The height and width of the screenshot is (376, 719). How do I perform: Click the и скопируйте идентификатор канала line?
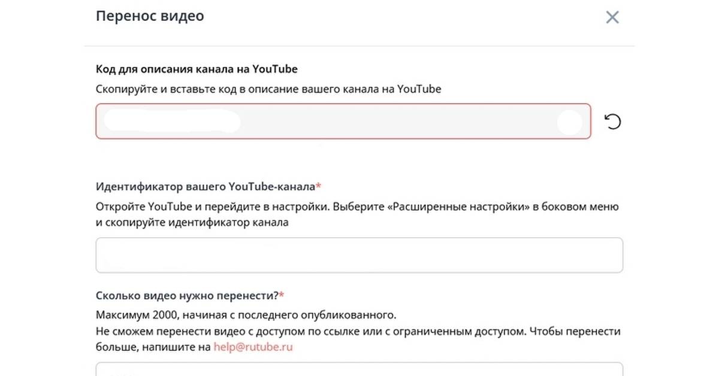192,223
